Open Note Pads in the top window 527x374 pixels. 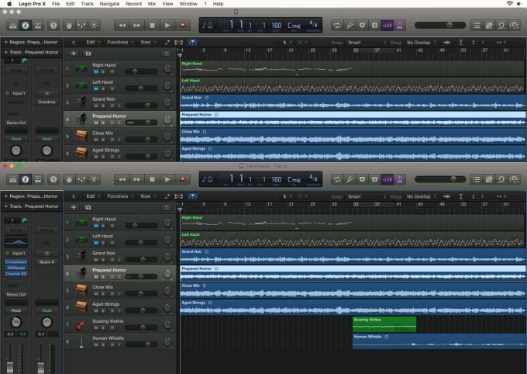[x=489, y=26]
